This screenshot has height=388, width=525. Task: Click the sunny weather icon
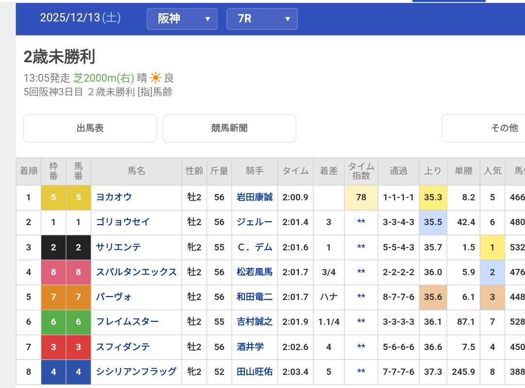(x=156, y=78)
